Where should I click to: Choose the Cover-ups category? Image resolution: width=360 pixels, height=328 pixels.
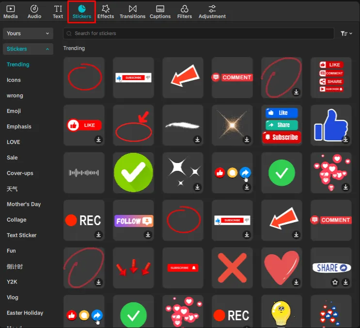click(x=20, y=173)
